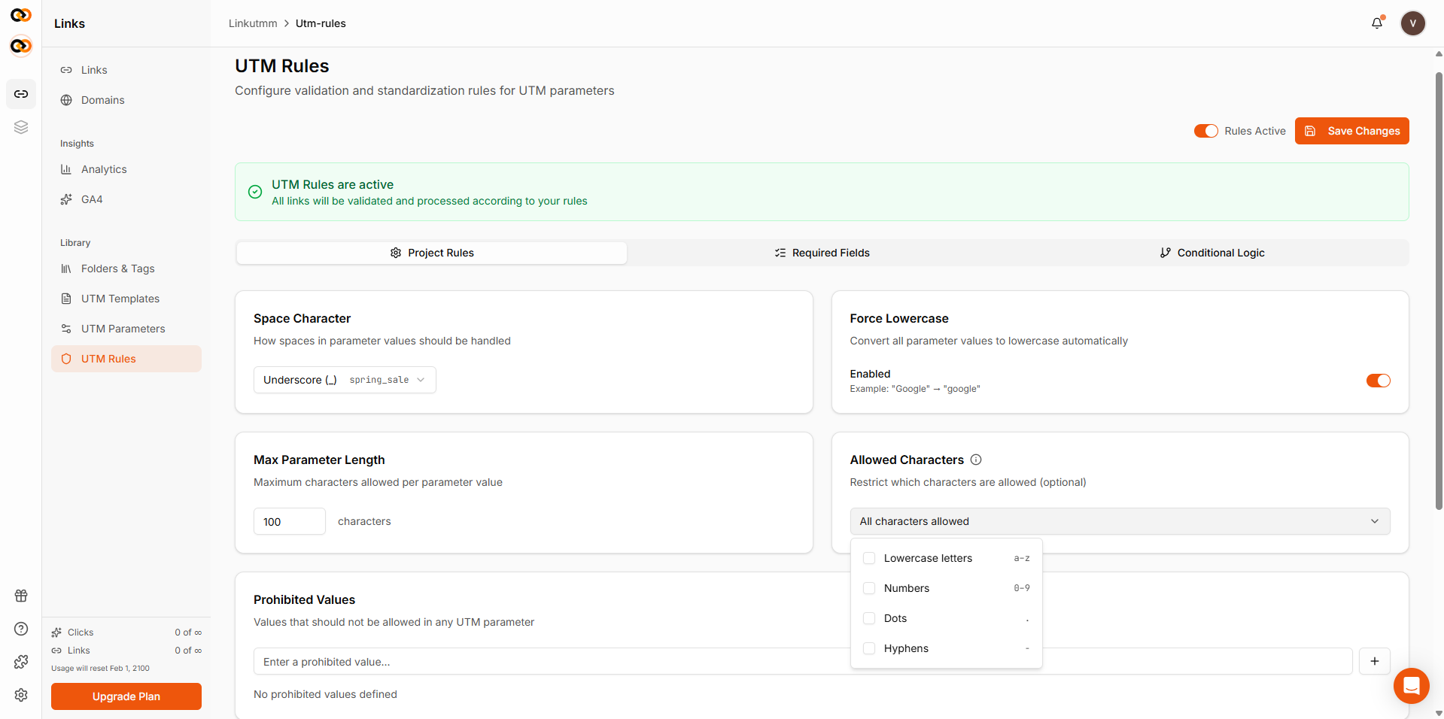This screenshot has width=1444, height=719.
Task: Go to Links in the sidebar
Action: tap(126, 70)
